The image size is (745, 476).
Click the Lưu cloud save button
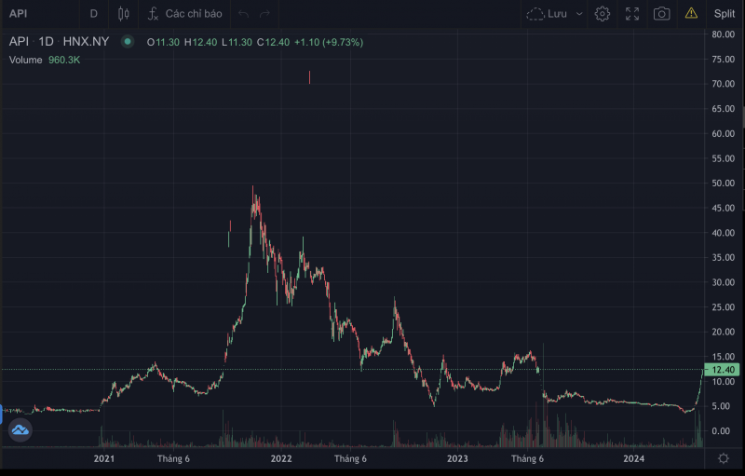548,13
